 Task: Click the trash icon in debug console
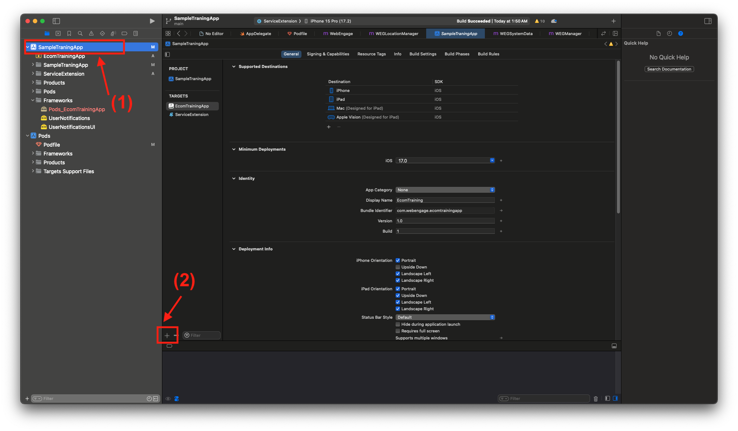(x=596, y=398)
